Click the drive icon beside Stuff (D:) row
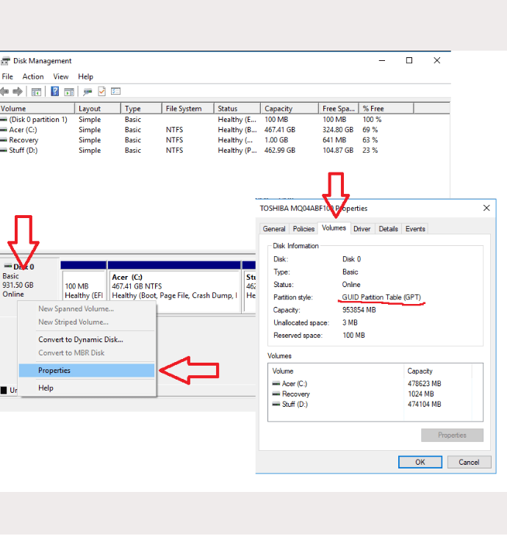This screenshot has width=507, height=536. [x=4, y=151]
